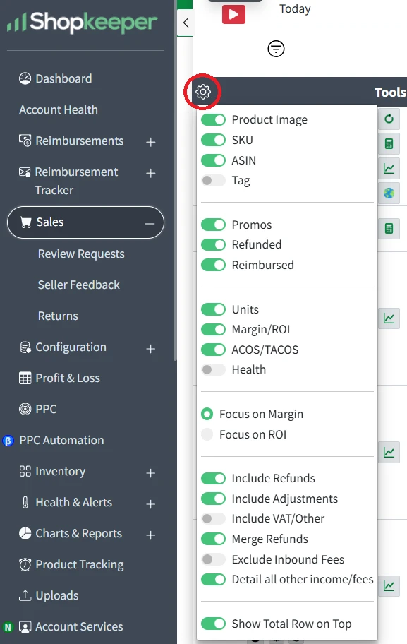Open Account Services page

click(x=79, y=627)
